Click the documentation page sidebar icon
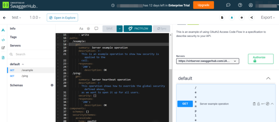Screen dimensions: 279x122 tap(3, 58)
